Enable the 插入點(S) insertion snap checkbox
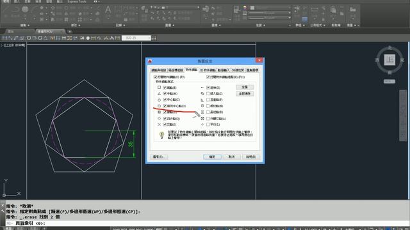Viewport: 410px width, 230px height. 208,94
